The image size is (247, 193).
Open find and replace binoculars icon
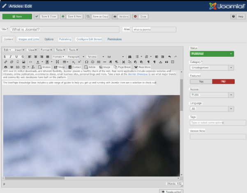click(x=129, y=57)
